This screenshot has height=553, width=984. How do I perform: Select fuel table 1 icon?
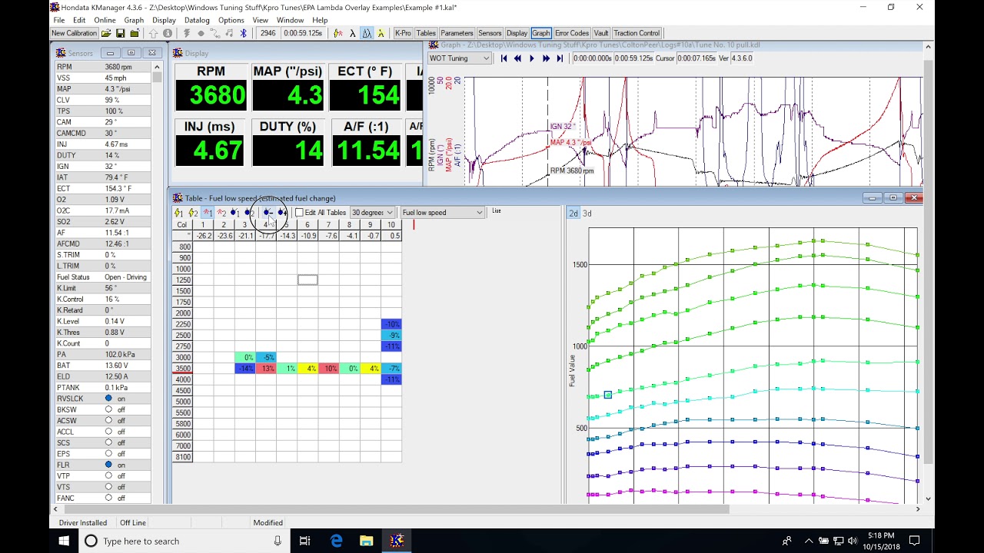click(235, 213)
